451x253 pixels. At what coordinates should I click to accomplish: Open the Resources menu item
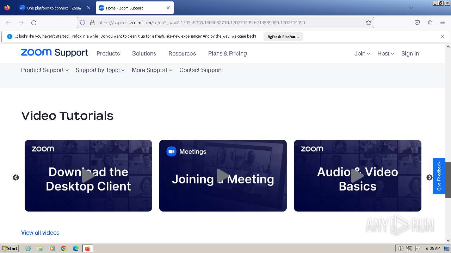click(182, 53)
